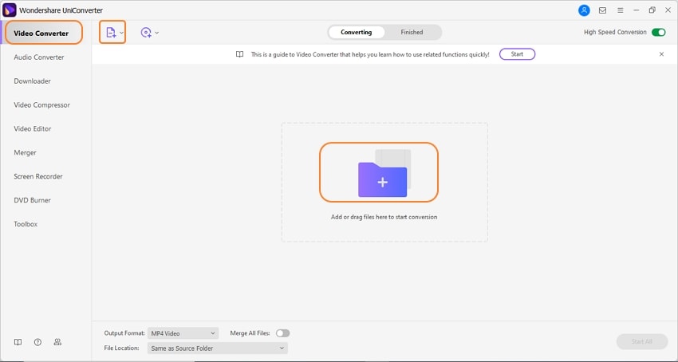Viewport: 678px width, 362px height.
Task: Click the High Speed Conversion label
Action: pyautogui.click(x=615, y=33)
